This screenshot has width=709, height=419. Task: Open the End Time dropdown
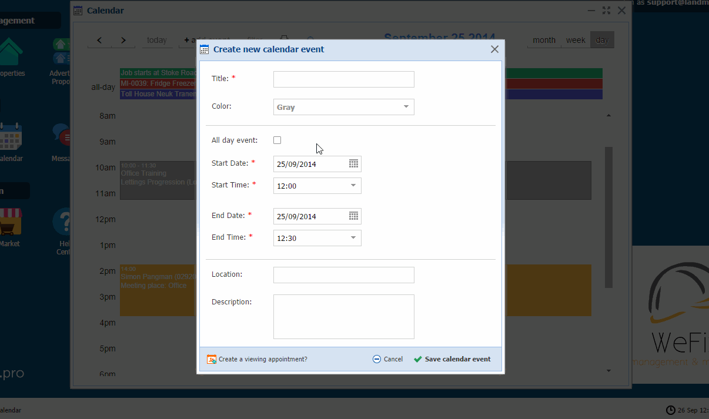(317, 238)
